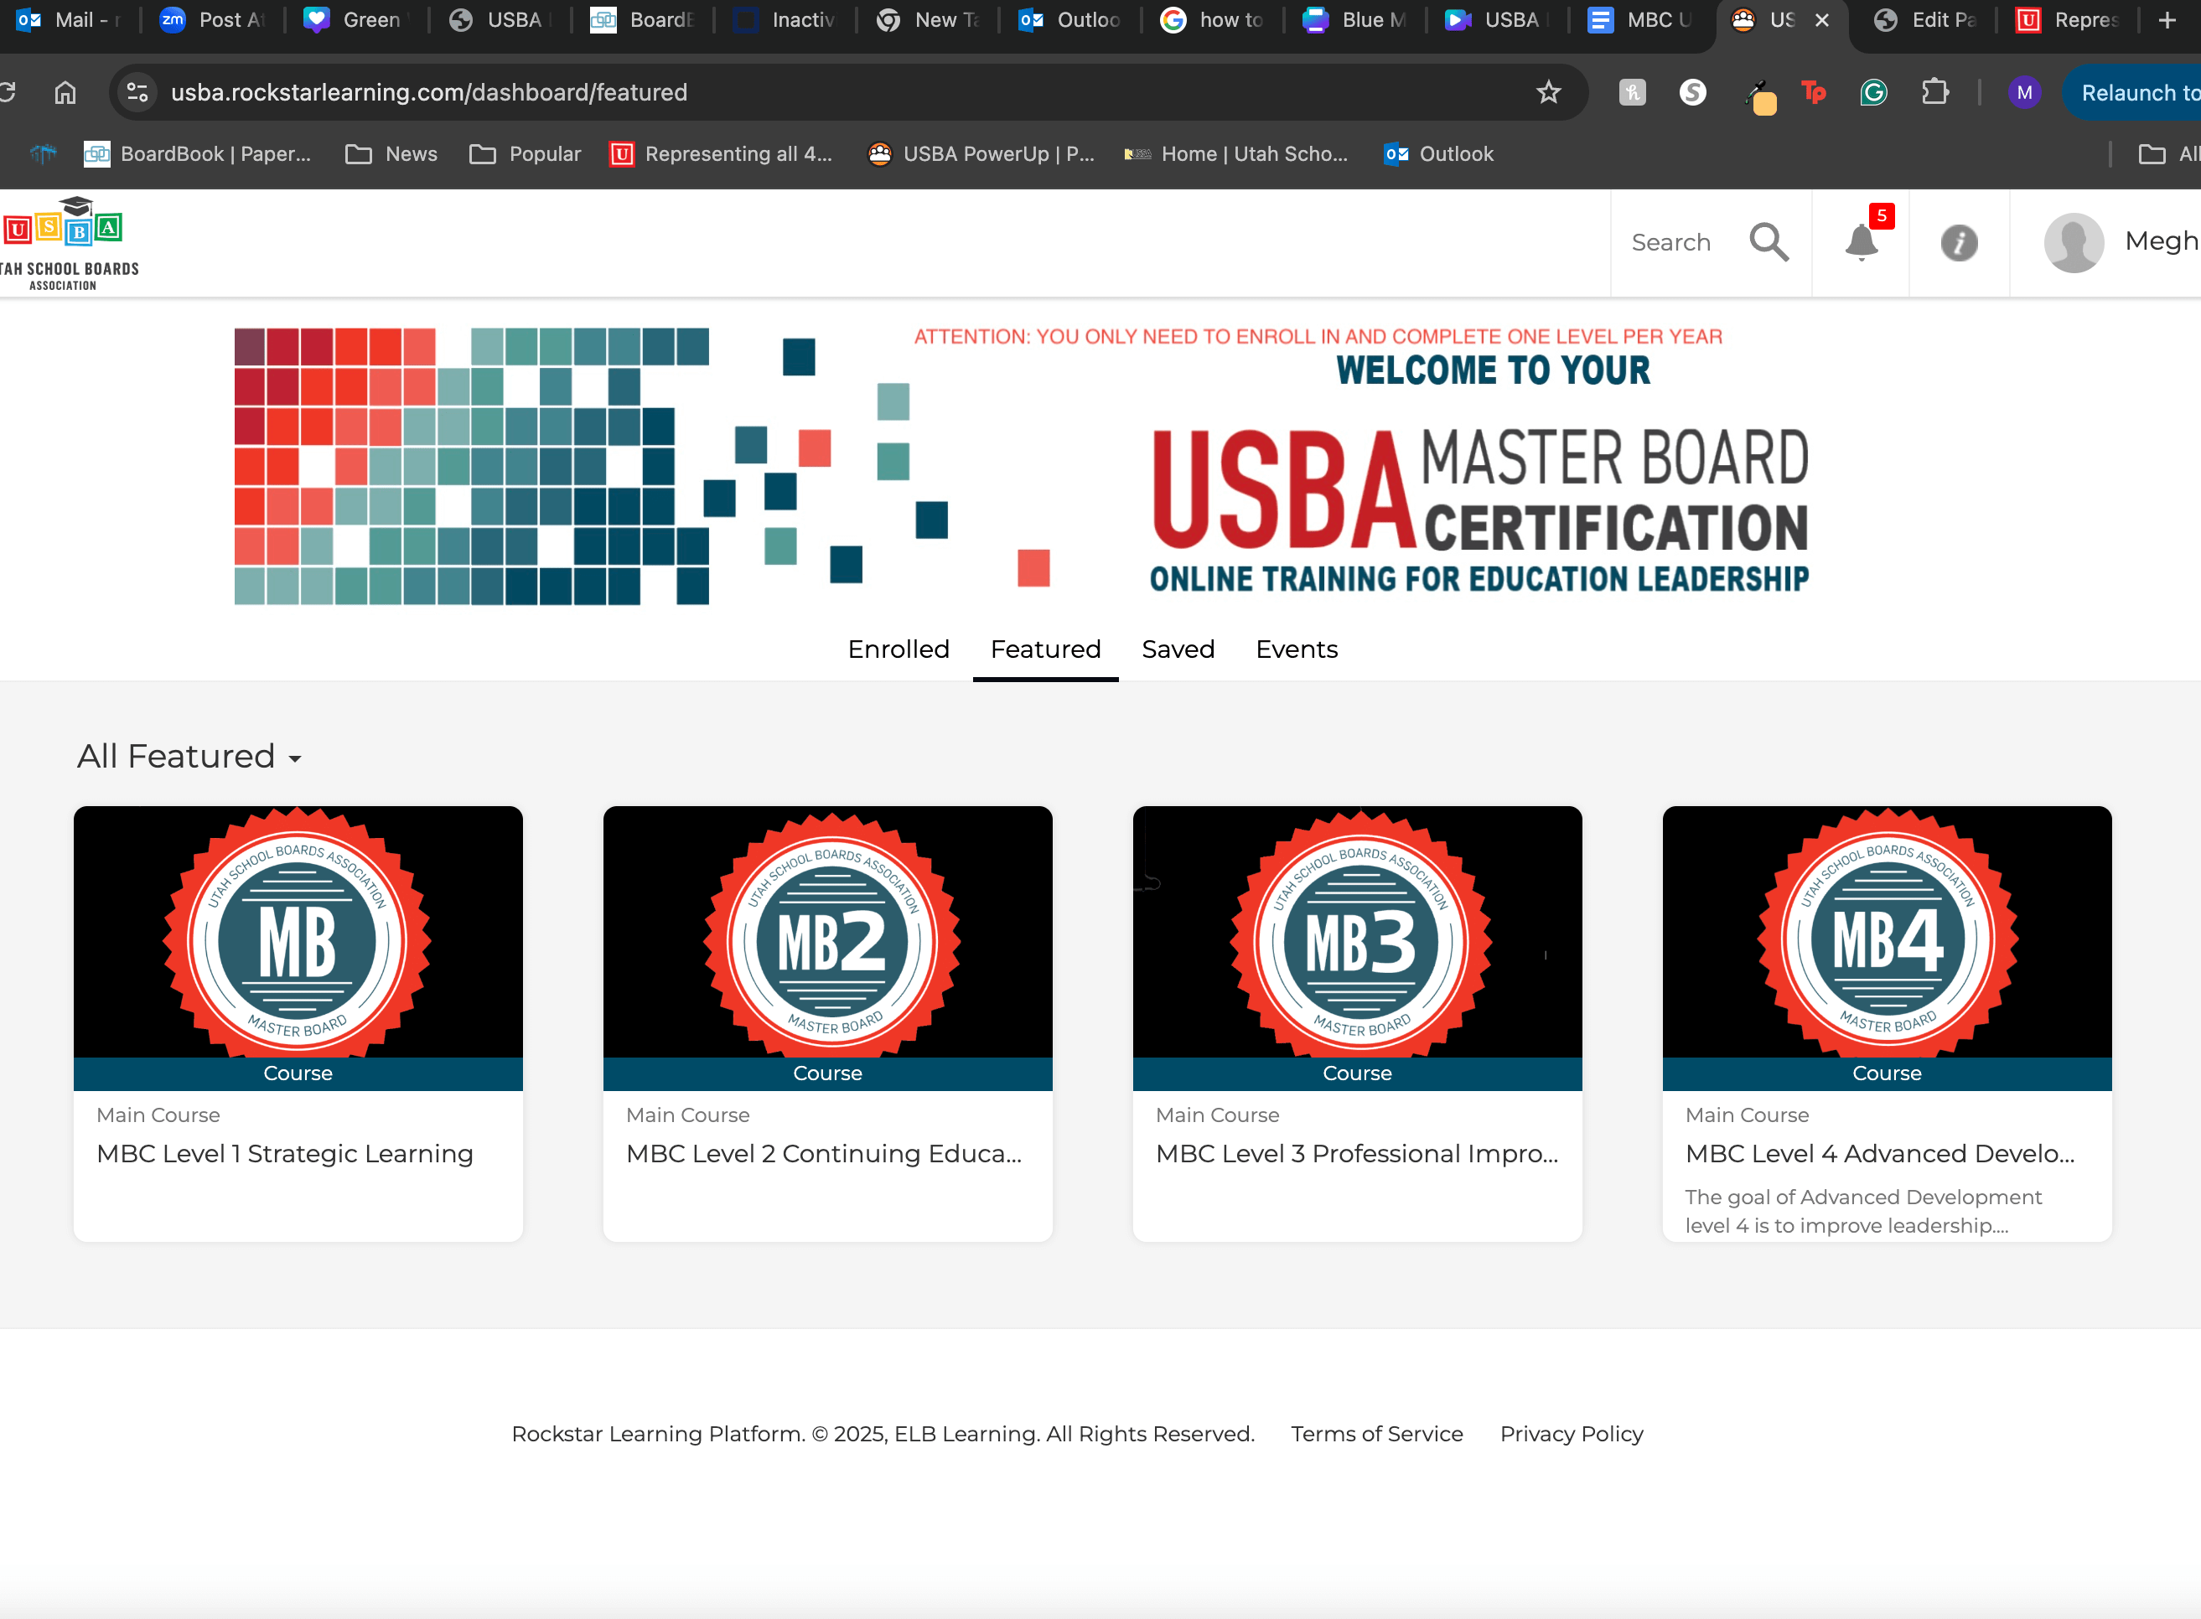Click the red Tp extension icon
The height and width of the screenshot is (1619, 2201).
[x=1814, y=92]
